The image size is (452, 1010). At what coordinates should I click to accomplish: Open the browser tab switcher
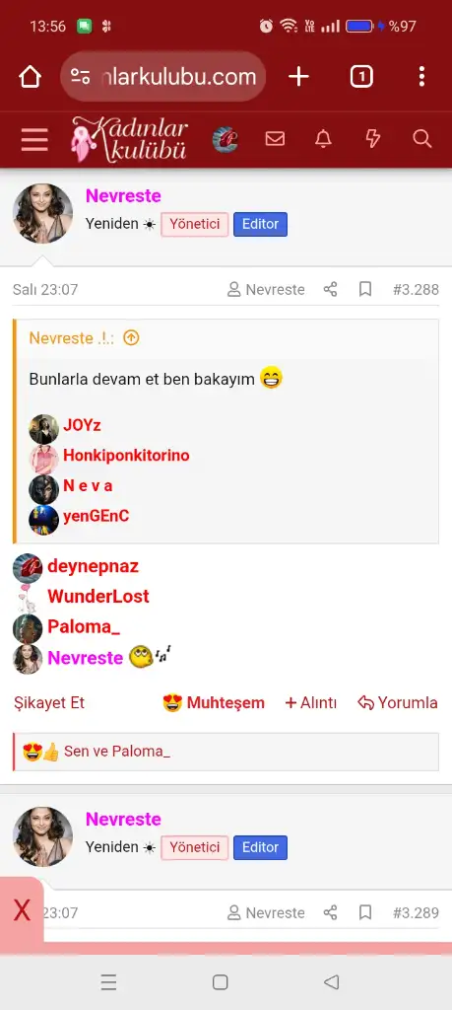(x=361, y=77)
